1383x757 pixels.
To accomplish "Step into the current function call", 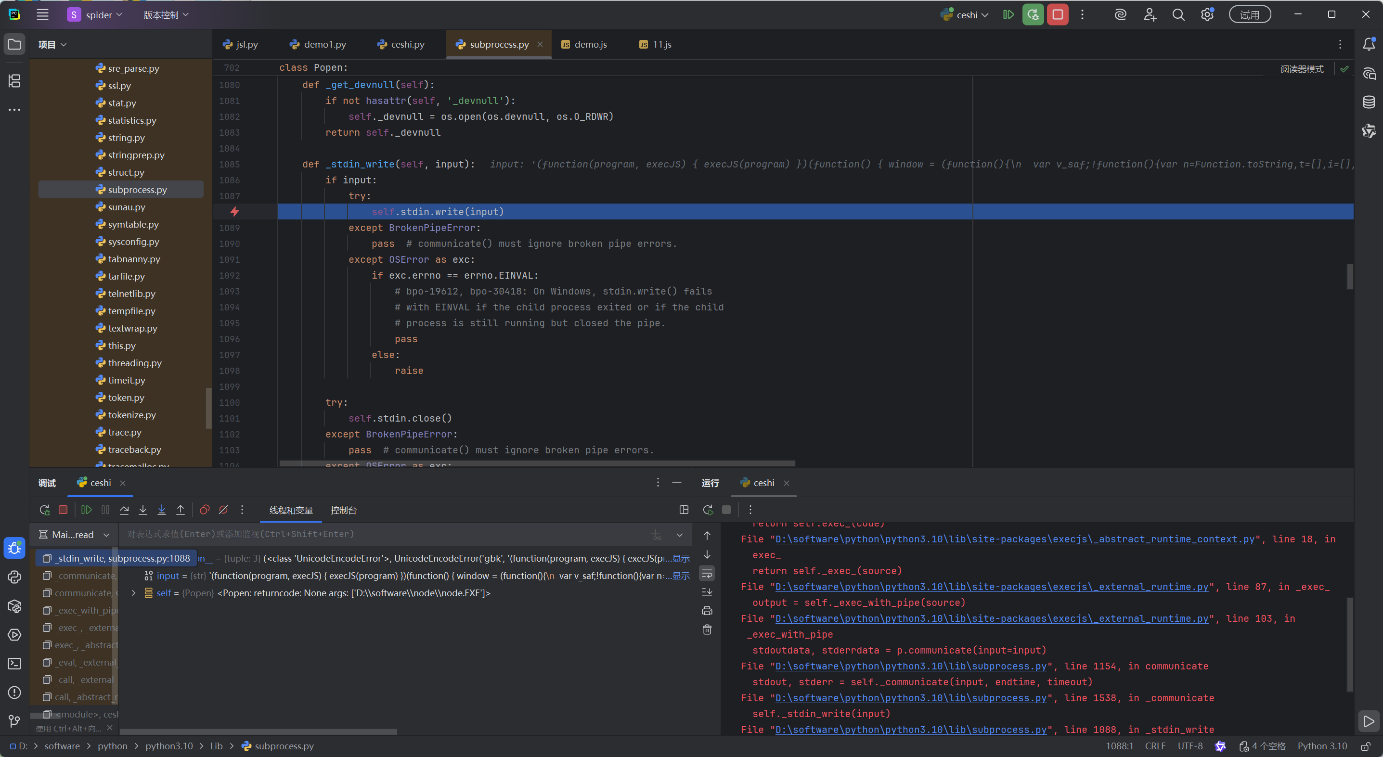I will coord(143,510).
